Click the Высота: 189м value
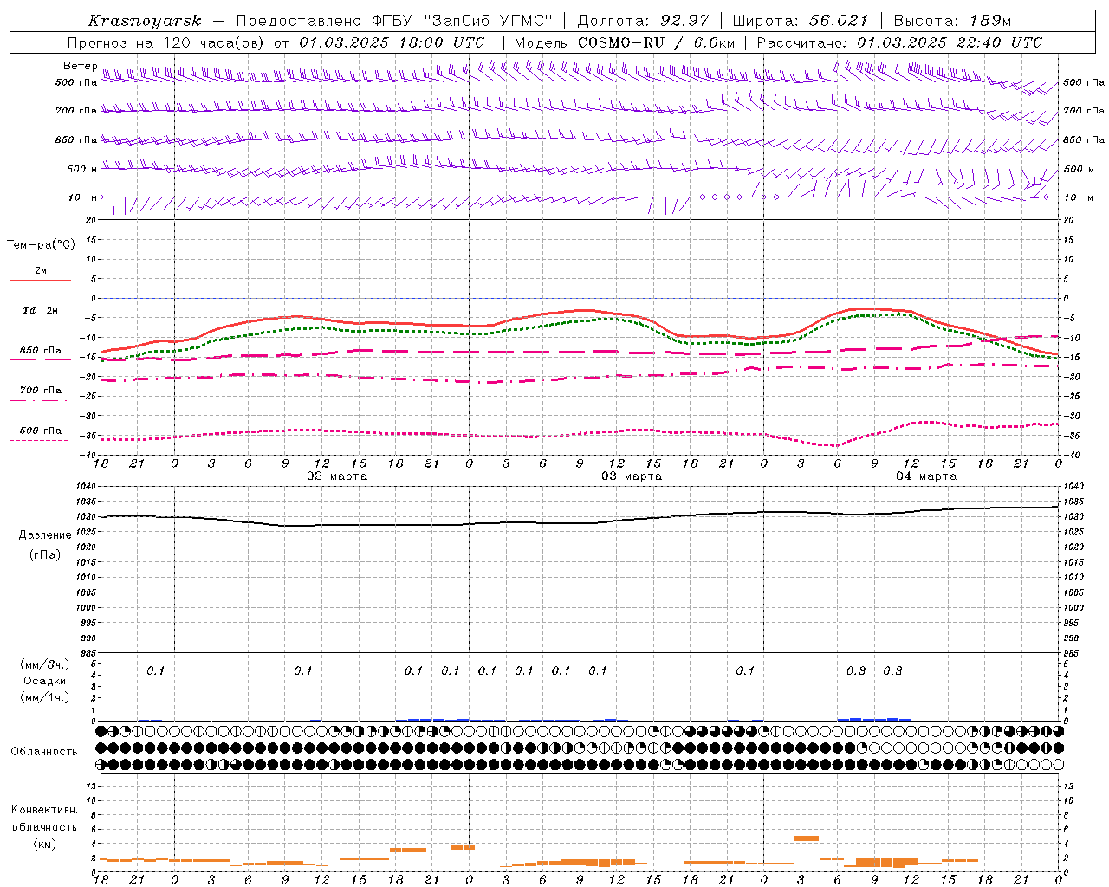The height and width of the screenshot is (887, 1109). [x=952, y=21]
